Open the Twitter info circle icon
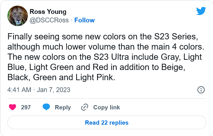Image resolution: width=213 pixels, height=136 pixels. coord(201,90)
